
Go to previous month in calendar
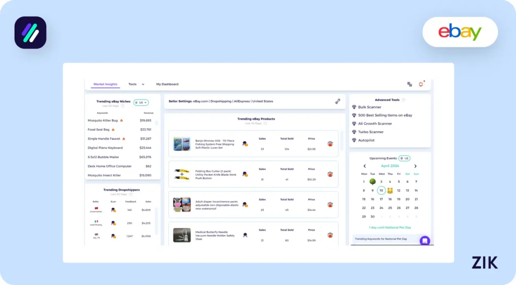[365, 166]
